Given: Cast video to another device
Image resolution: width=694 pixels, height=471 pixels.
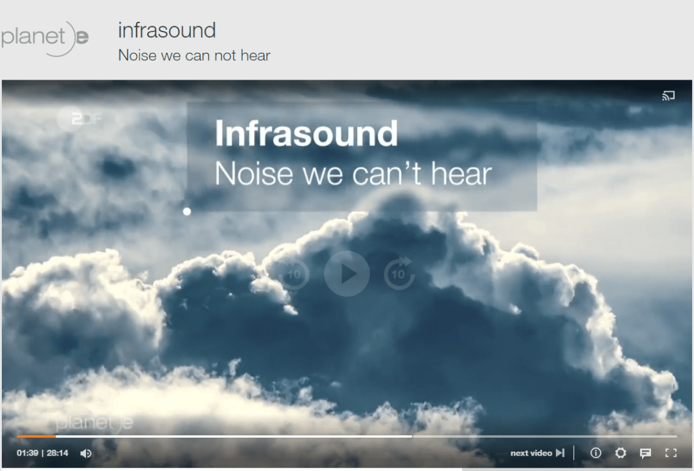Looking at the screenshot, I should tap(668, 97).
